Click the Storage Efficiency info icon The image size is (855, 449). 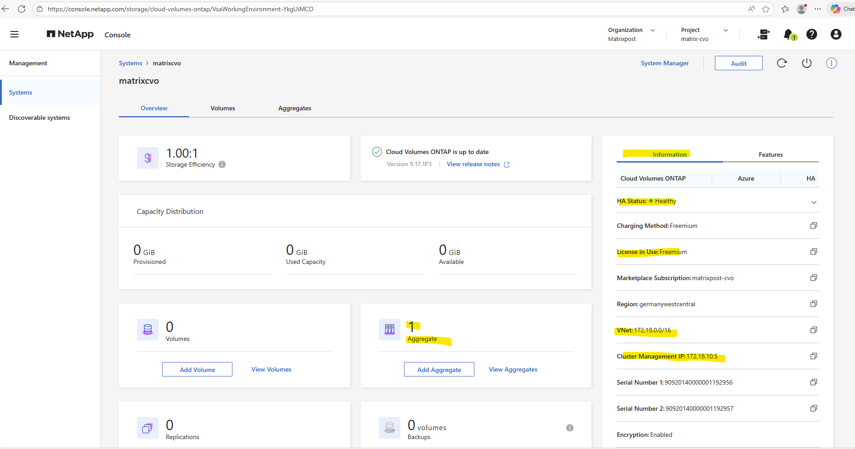(x=222, y=164)
